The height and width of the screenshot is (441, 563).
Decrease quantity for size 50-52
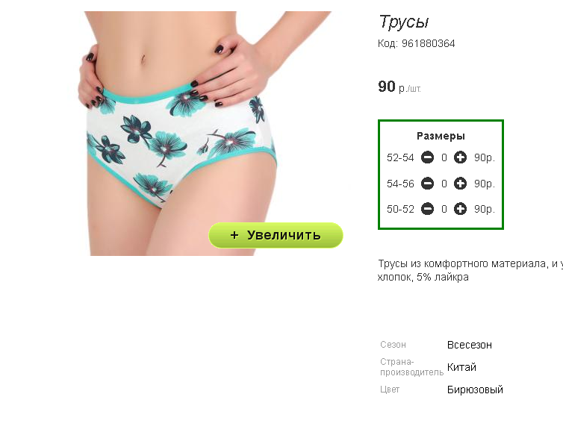[x=427, y=209]
